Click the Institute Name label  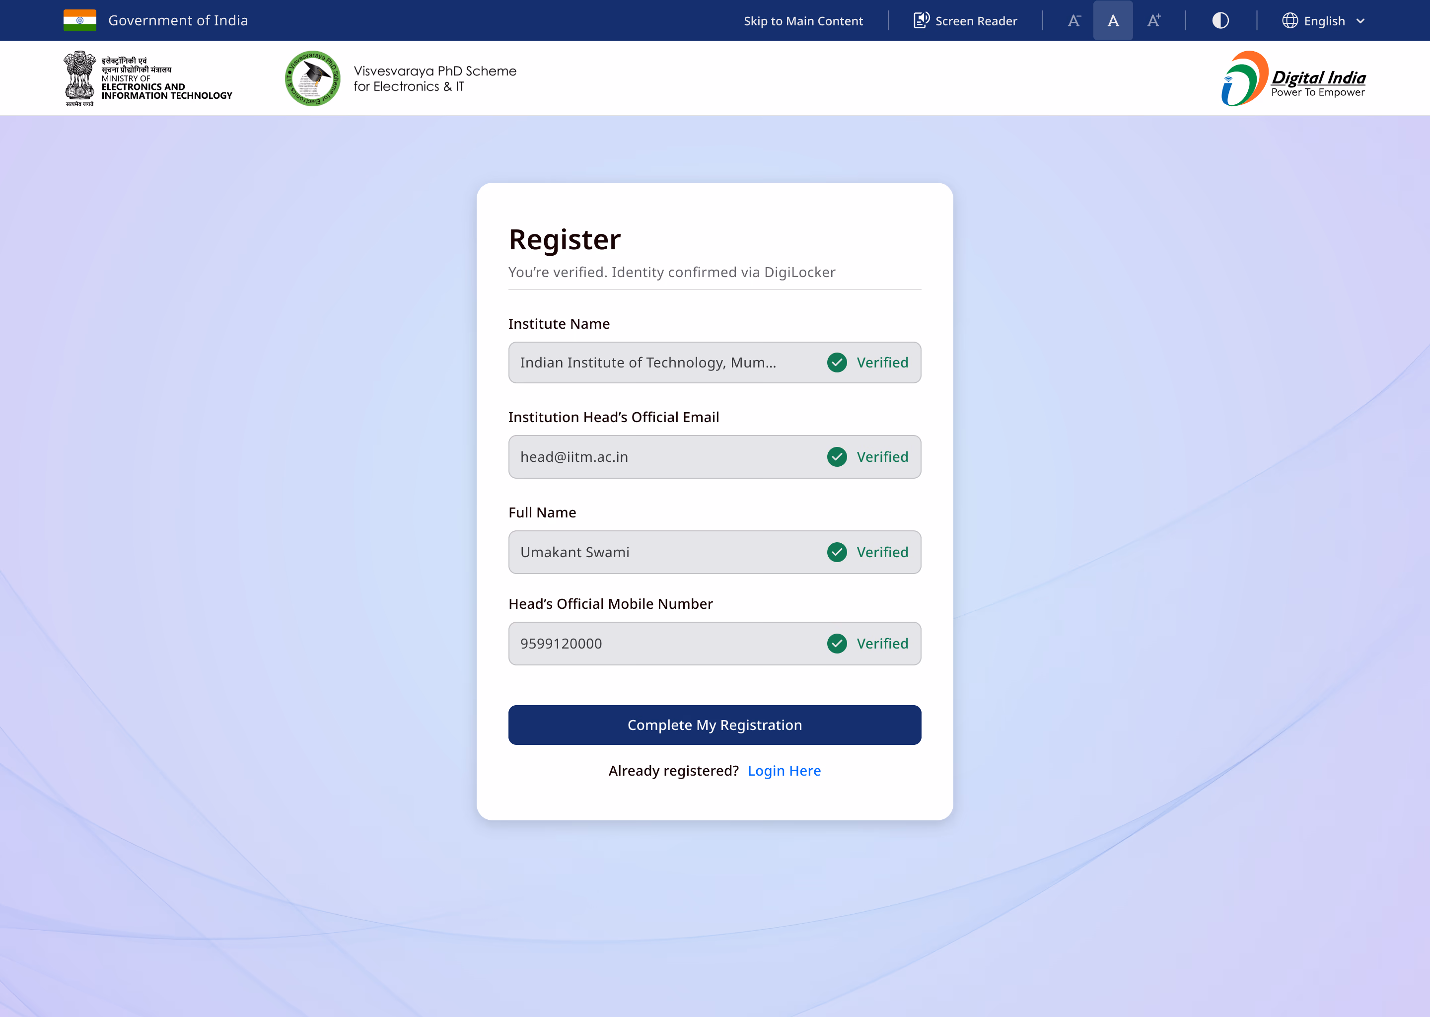pos(559,324)
